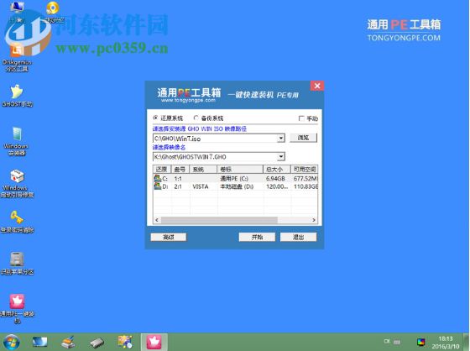The height and width of the screenshot is (351, 470).
Task: Click the CH language indicator in tray
Action: (387, 342)
